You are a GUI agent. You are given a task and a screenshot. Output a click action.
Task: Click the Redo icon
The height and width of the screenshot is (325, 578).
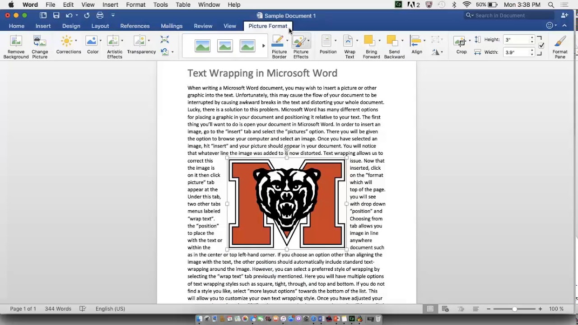[87, 15]
